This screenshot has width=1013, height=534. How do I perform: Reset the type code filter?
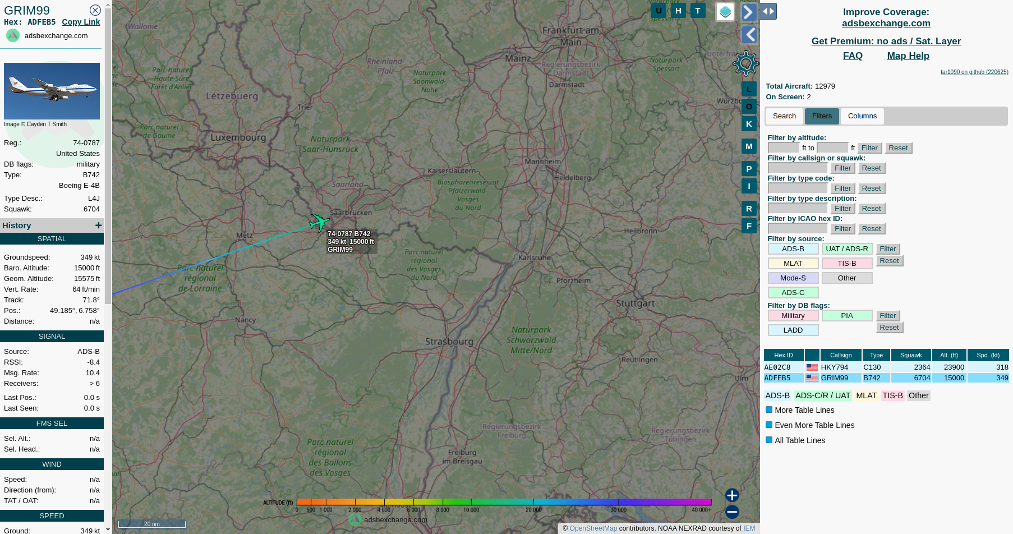click(871, 188)
